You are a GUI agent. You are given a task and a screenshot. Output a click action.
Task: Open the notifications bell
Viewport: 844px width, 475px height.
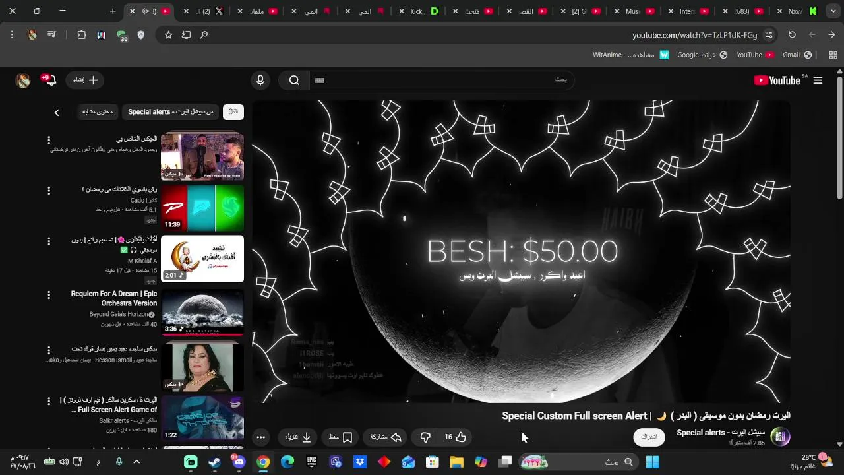(51, 80)
